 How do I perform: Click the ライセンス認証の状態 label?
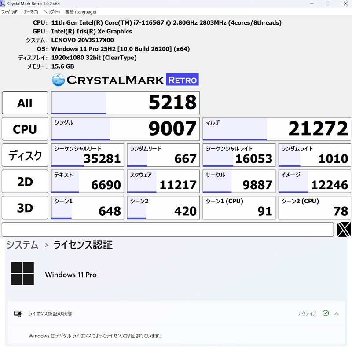click(50, 314)
